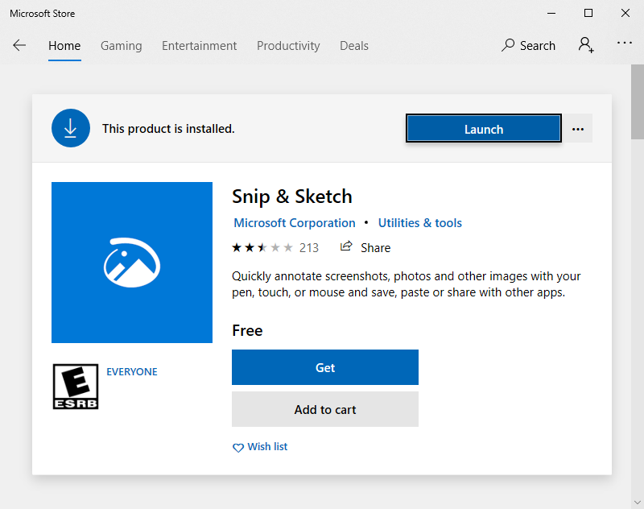Viewport: 644px width, 509px height.
Task: Open the Entertainment tab
Action: 199,46
